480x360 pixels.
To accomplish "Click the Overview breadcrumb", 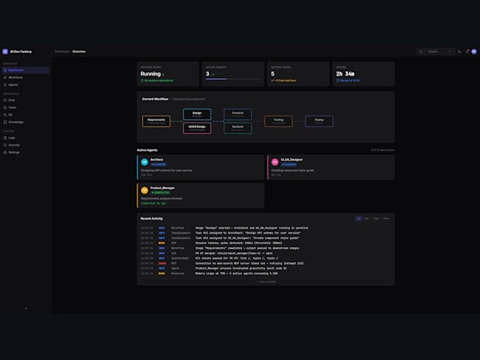I will (x=79, y=52).
